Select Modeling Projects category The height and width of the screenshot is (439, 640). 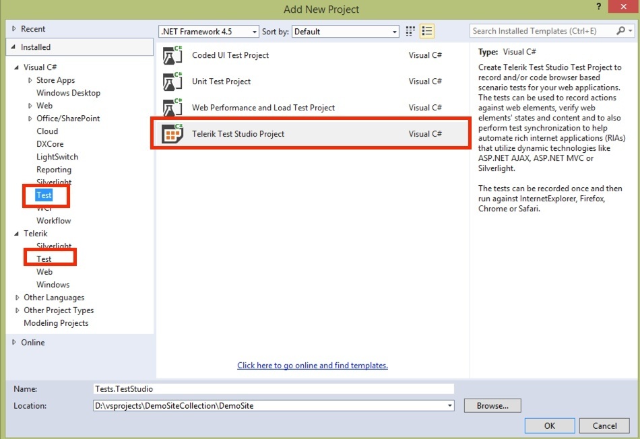point(56,323)
